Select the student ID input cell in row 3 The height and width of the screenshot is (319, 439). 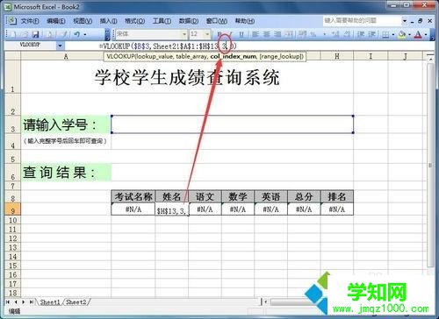point(232,124)
